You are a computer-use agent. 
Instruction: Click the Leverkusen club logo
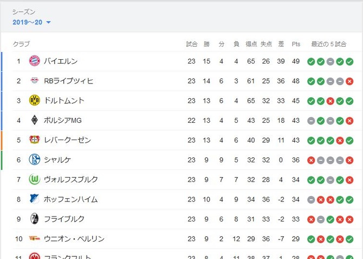(35, 140)
